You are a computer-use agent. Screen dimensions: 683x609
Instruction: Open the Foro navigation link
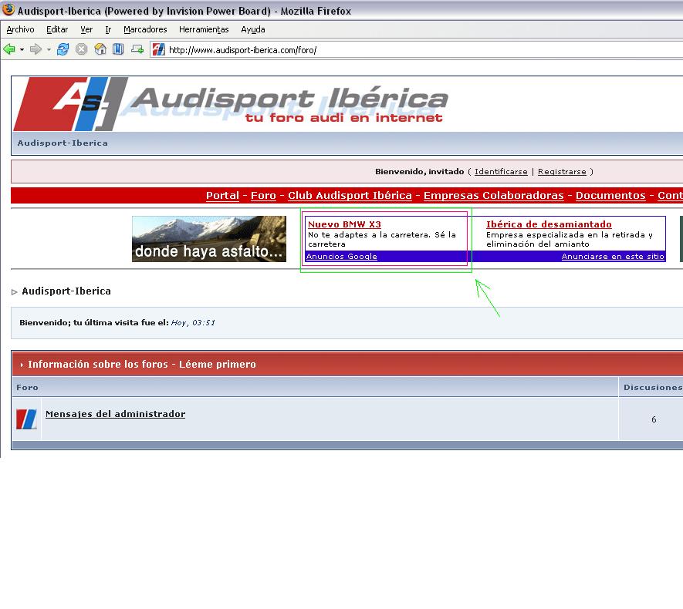click(x=263, y=195)
